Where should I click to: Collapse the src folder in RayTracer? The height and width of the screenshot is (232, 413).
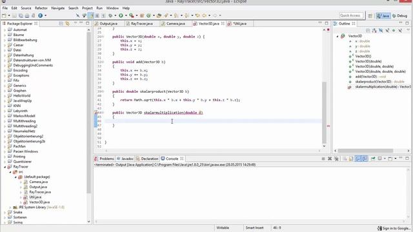click(10, 172)
